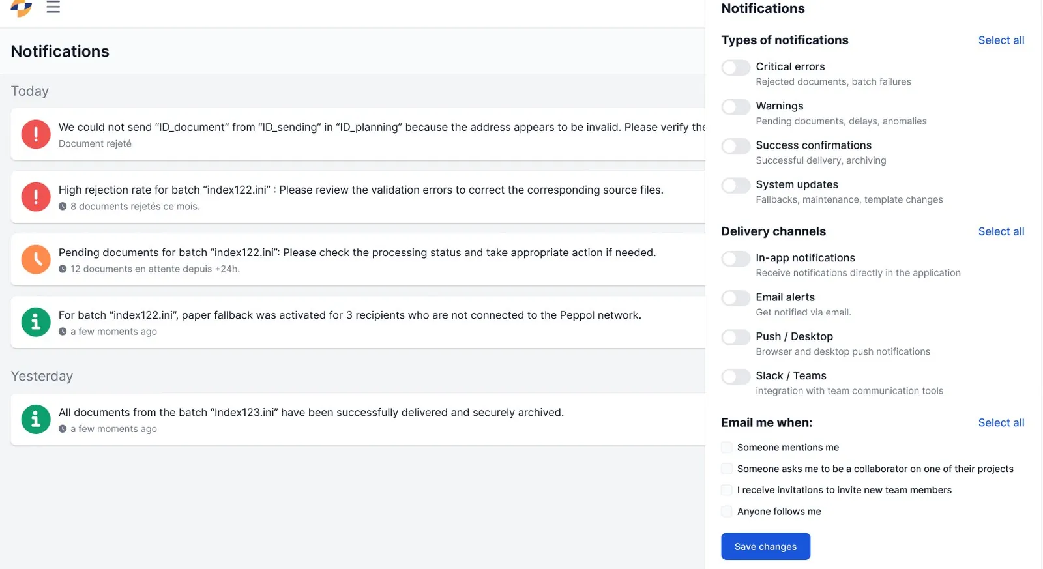Open paper fallback Peppol notification
The height and width of the screenshot is (569, 1043).
358,322
